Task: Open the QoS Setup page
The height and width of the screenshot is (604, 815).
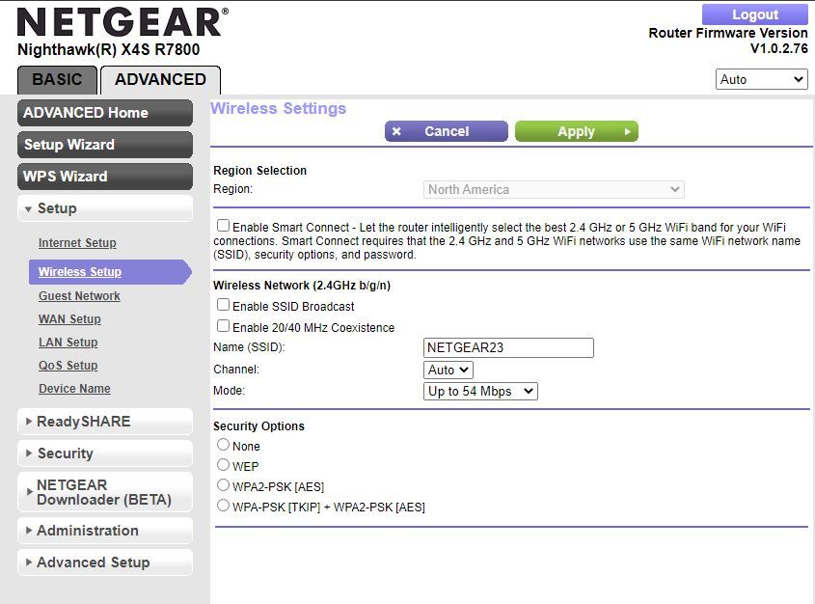Action: [68, 366]
